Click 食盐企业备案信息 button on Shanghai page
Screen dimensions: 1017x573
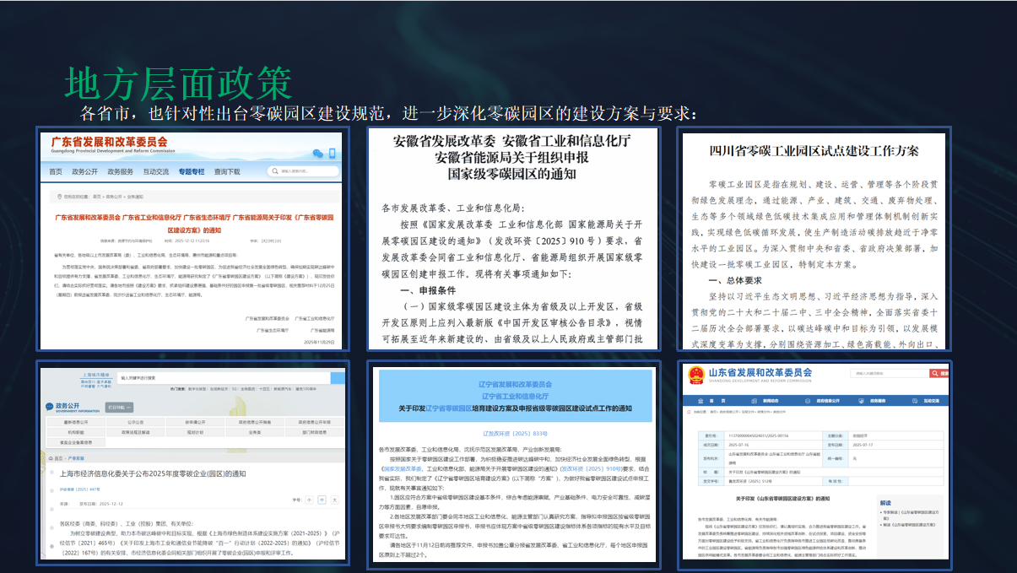click(x=76, y=442)
